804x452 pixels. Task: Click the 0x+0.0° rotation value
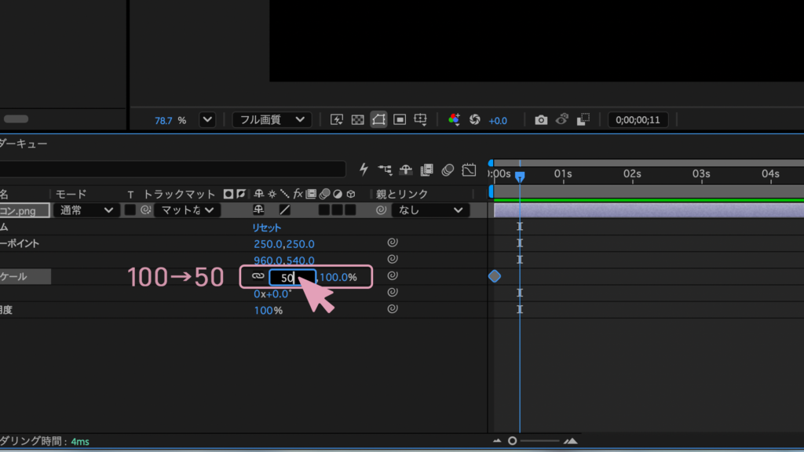[x=272, y=293]
